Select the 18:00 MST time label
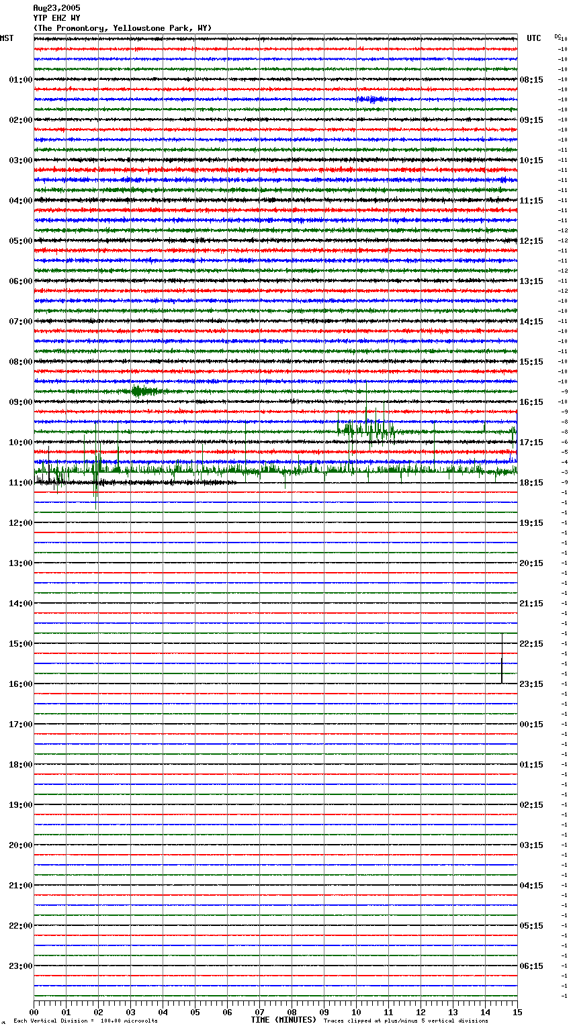 tap(21, 765)
